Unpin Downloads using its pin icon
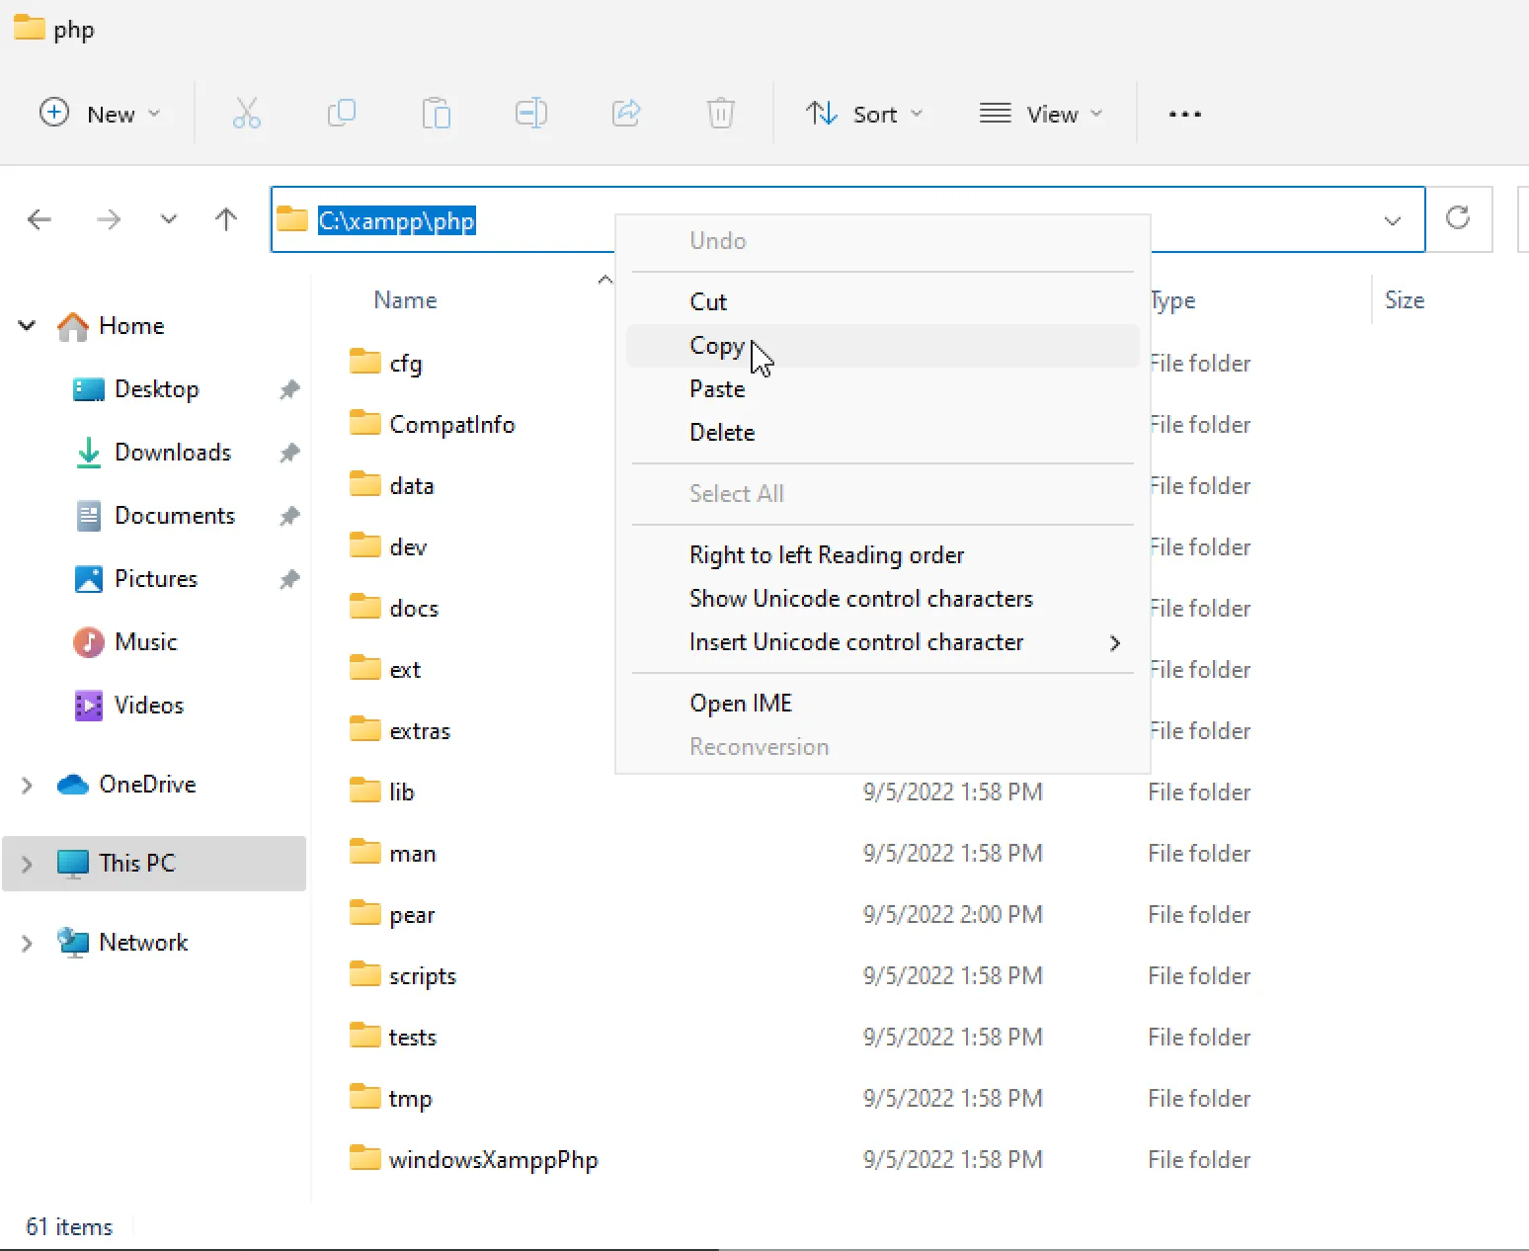The width and height of the screenshot is (1529, 1251). click(x=289, y=453)
